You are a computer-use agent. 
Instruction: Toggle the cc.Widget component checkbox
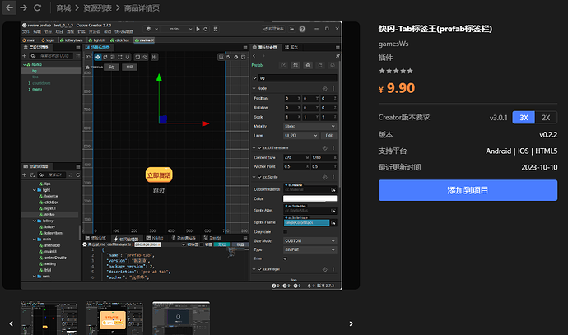260,269
